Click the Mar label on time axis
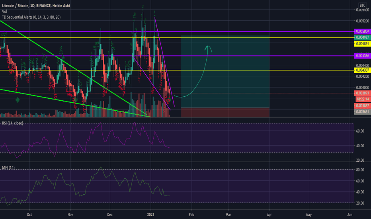This screenshot has width=371, height=219. tap(228, 215)
